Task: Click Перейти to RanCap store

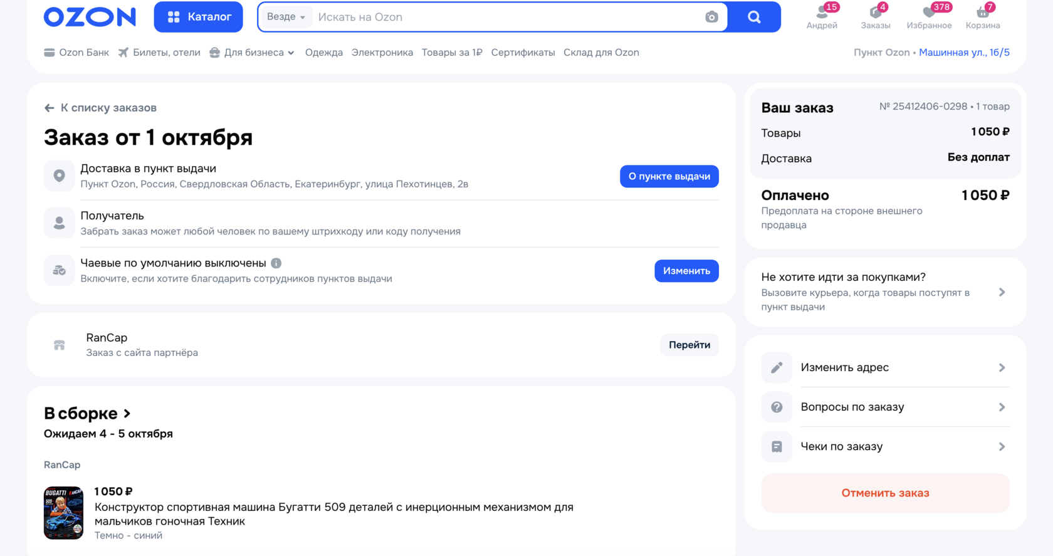Action: pyautogui.click(x=689, y=345)
